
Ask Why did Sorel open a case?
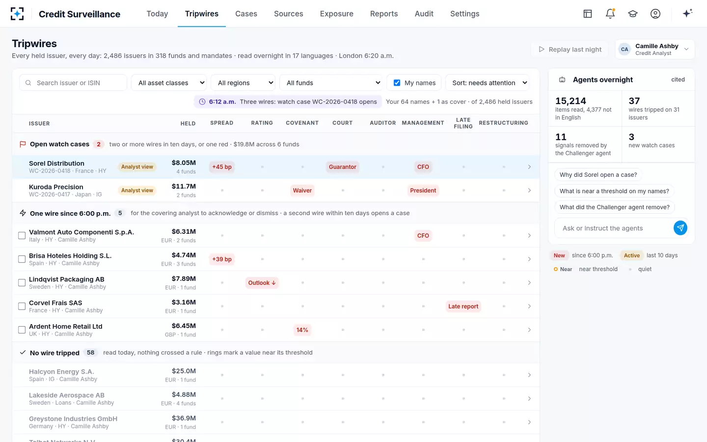pos(598,175)
